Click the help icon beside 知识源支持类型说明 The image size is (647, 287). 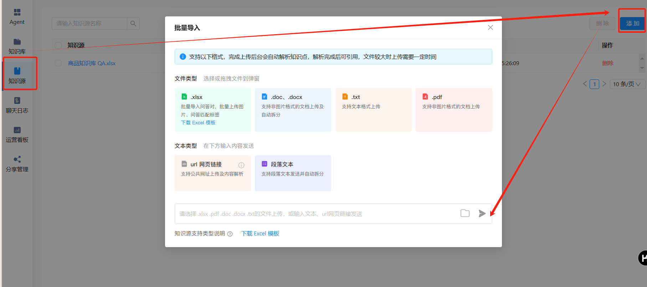230,234
